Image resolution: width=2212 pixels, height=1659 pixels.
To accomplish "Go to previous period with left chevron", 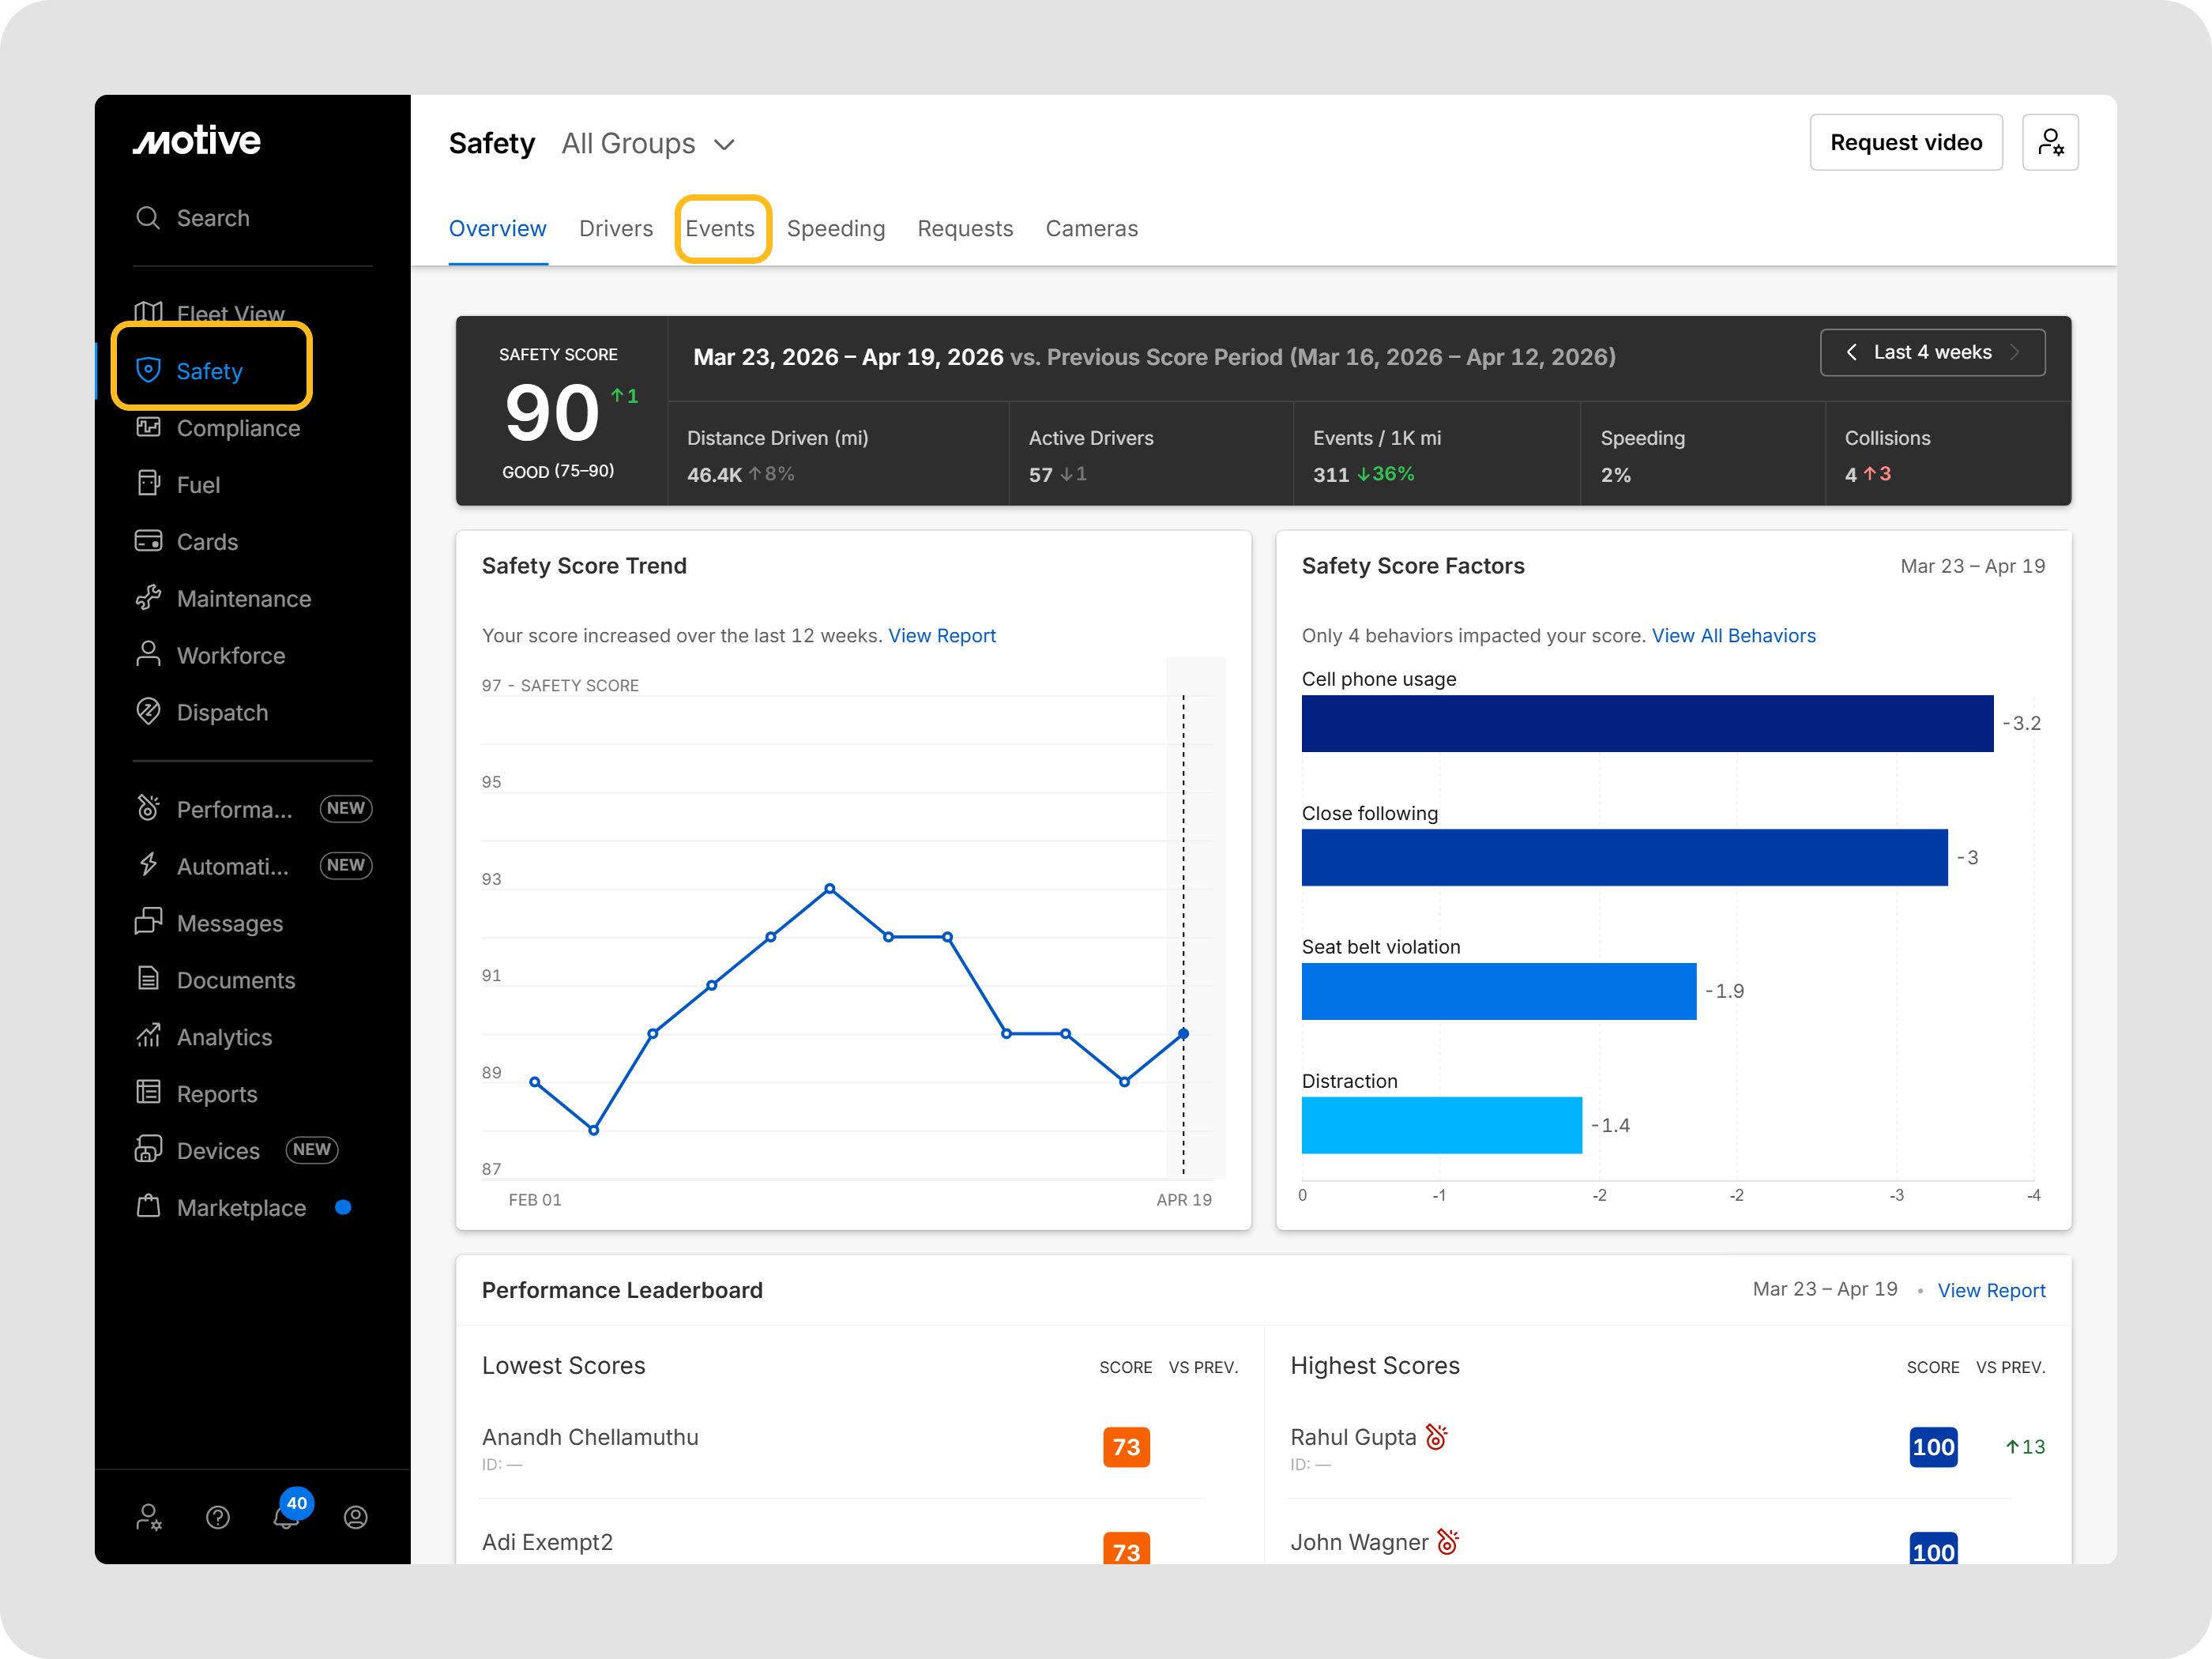I will pos(1851,353).
